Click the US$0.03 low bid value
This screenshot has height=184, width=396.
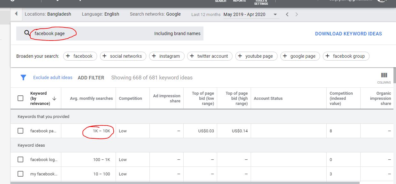click(206, 131)
